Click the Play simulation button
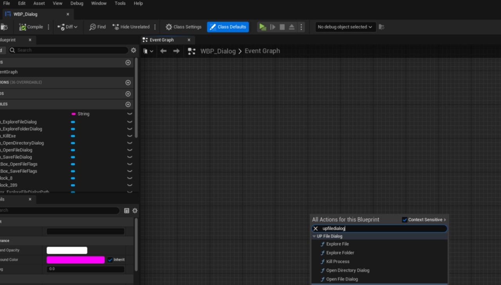This screenshot has height=285, width=501. point(263,27)
